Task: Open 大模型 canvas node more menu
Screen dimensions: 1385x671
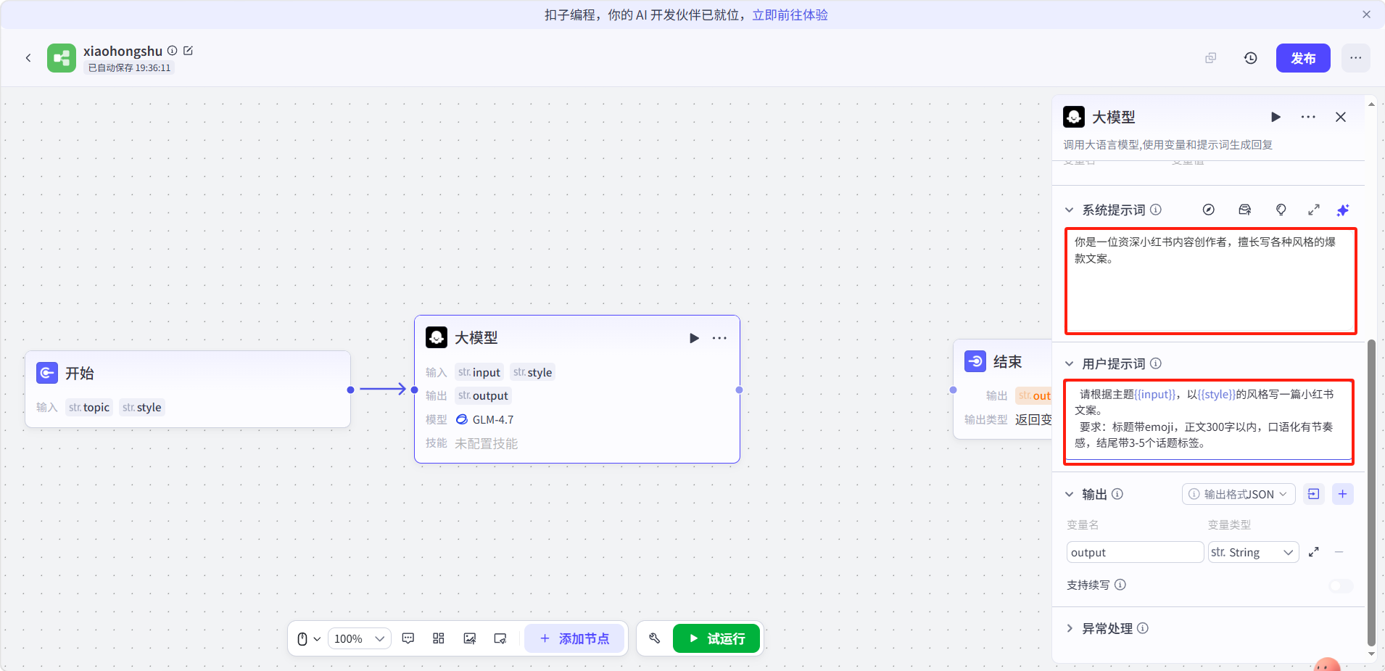Action: [719, 338]
